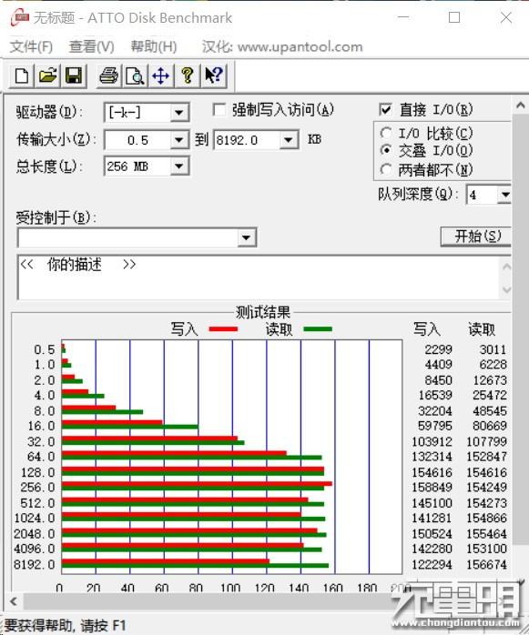Open the 帮助(H) menu
529x635 pixels.
coord(154,46)
